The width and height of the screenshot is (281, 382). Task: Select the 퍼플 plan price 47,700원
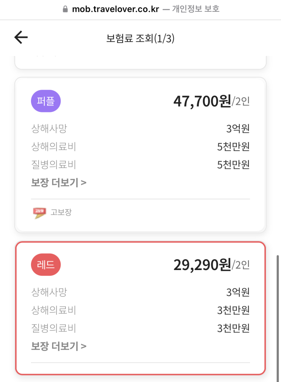(202, 101)
